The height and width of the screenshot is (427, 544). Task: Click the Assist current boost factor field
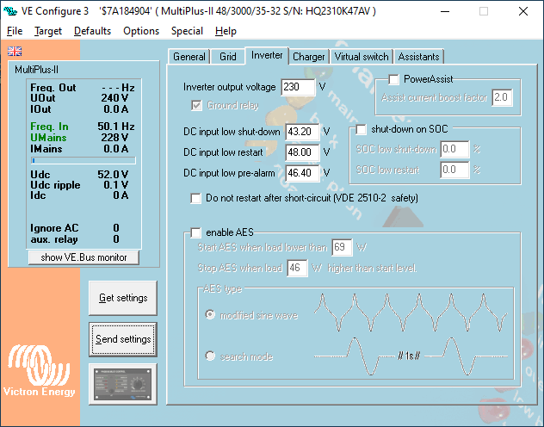coord(502,97)
